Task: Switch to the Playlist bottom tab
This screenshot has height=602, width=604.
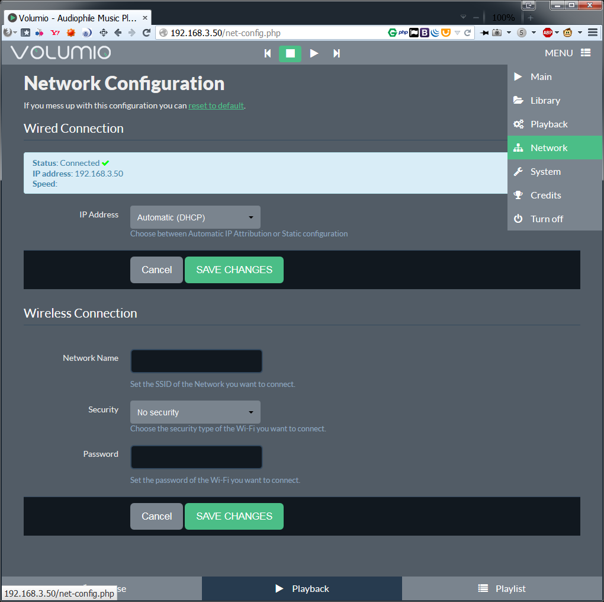Action: point(502,588)
